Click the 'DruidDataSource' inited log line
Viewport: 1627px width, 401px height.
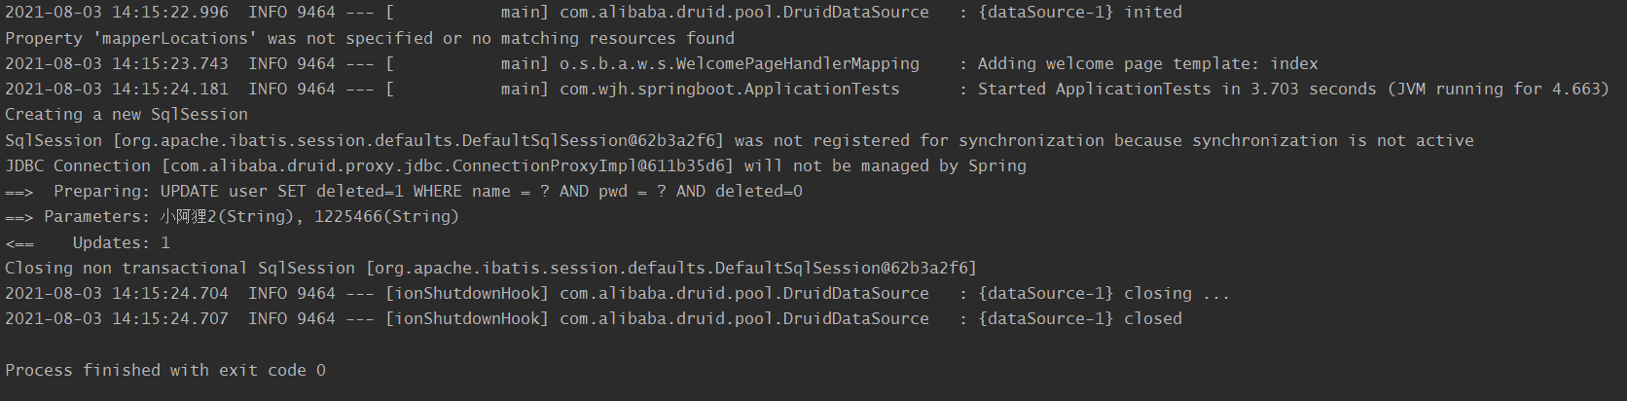click(594, 13)
